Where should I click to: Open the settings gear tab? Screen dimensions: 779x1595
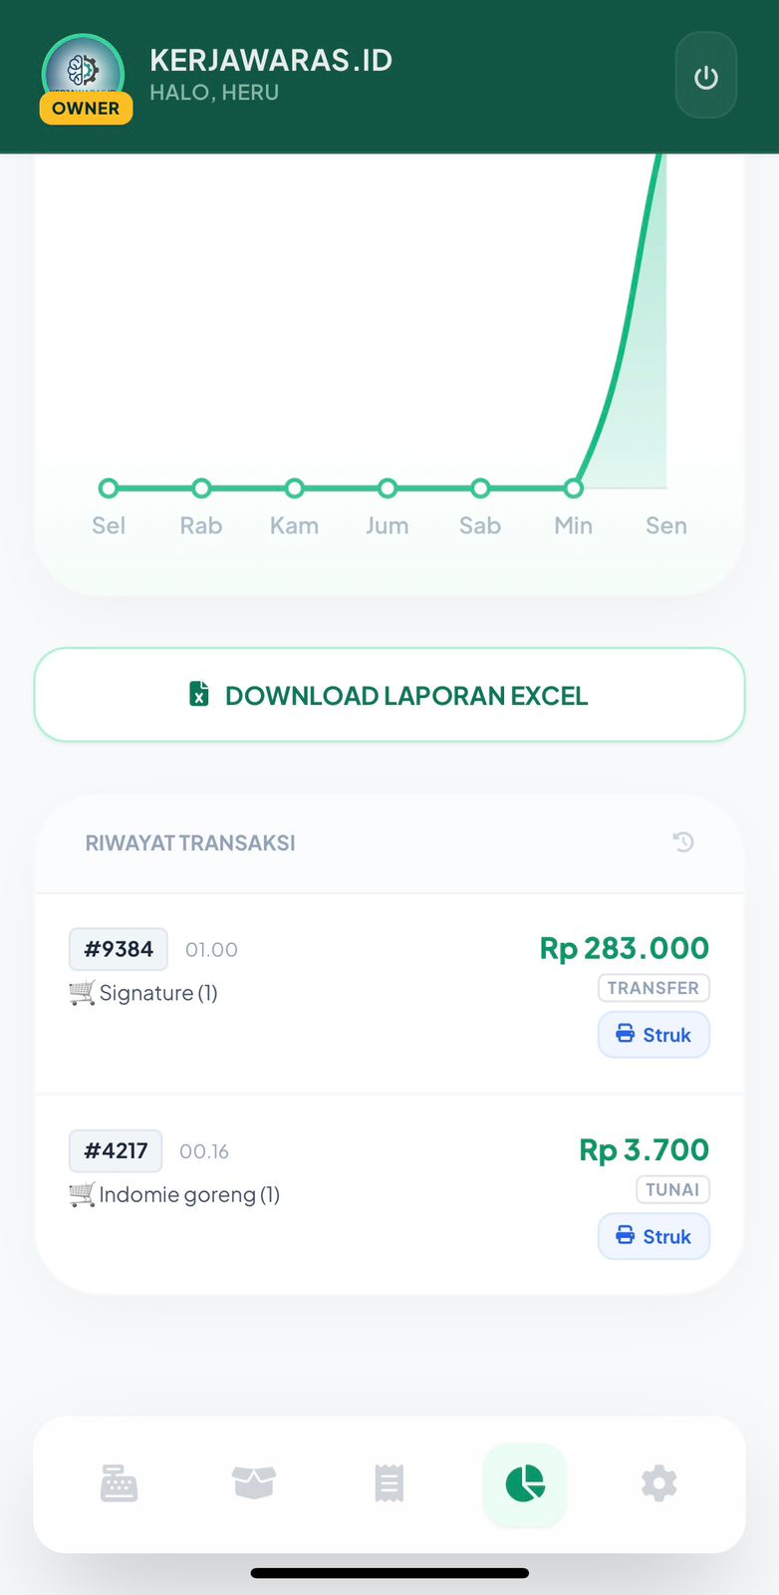click(x=658, y=1483)
